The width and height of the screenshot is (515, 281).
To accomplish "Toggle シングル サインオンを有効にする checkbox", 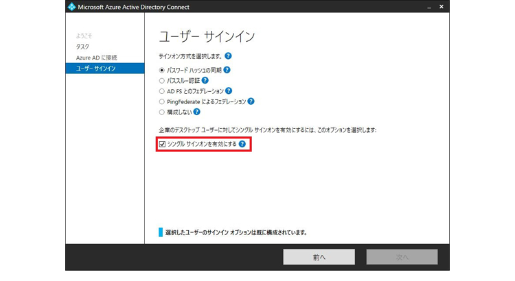I will tap(162, 144).
